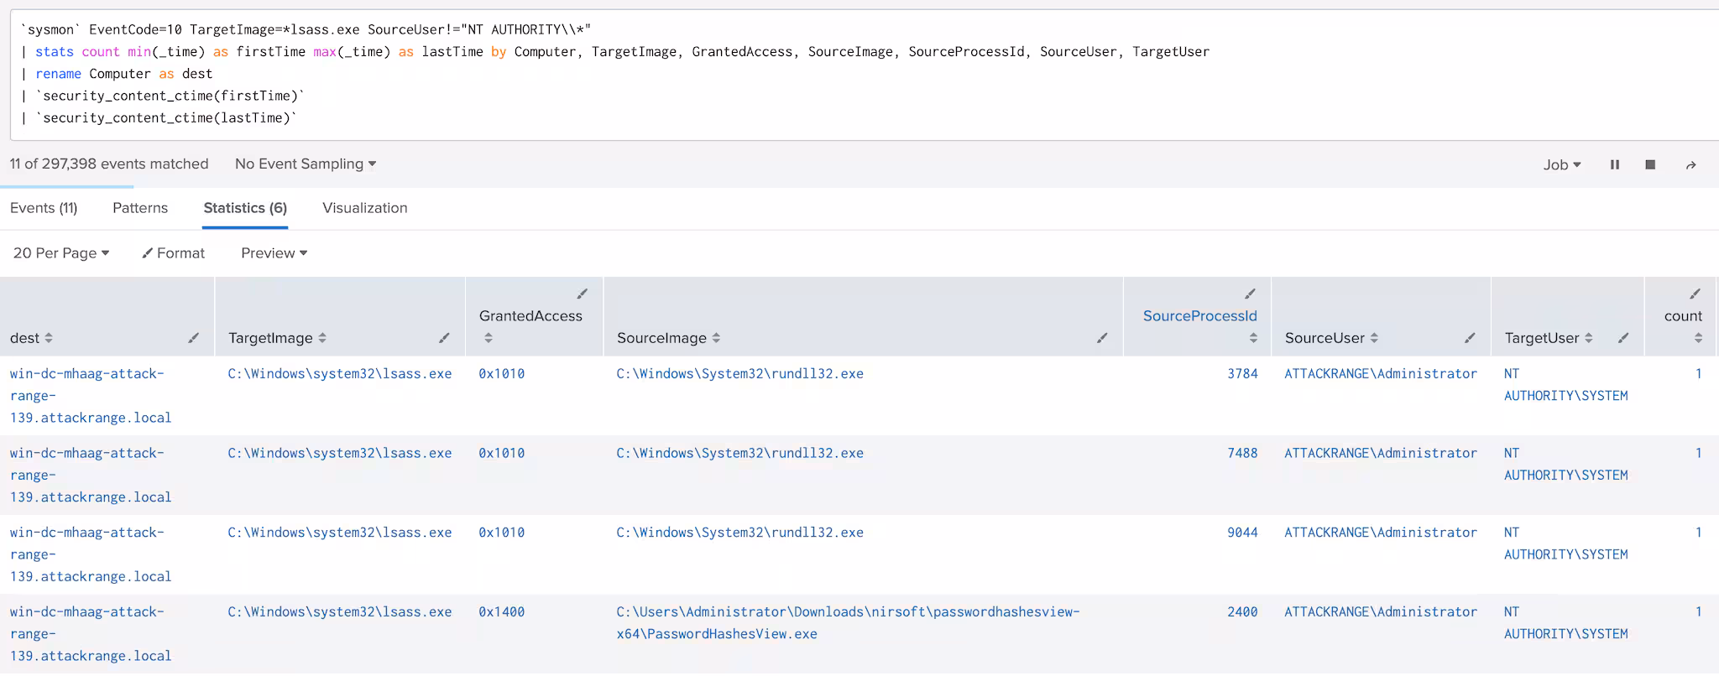Toggle sort on TargetUser column
Viewport: 1719px width, 676px height.
click(x=1588, y=338)
